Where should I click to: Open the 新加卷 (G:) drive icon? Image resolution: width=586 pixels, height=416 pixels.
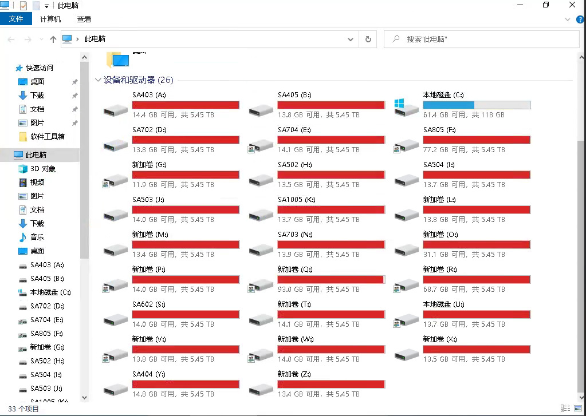(x=116, y=180)
